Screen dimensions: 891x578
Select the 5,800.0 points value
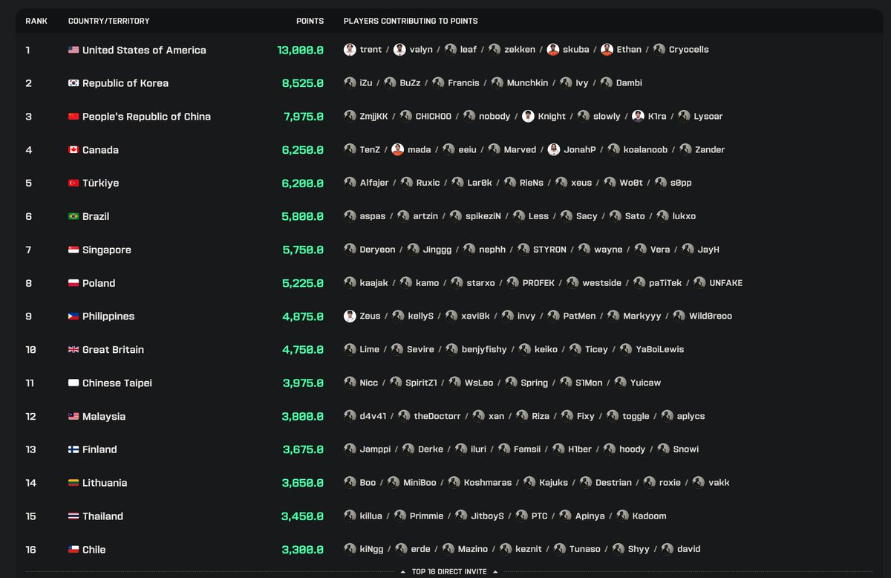[302, 216]
